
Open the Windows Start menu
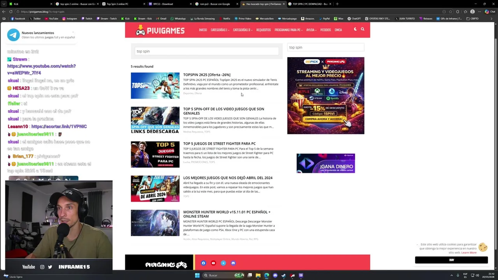tap(197, 275)
